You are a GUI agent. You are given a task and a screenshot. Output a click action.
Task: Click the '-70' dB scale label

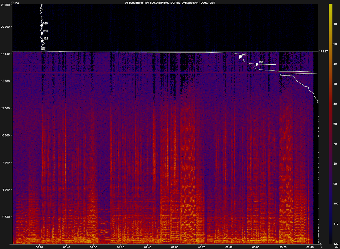pos(335,144)
